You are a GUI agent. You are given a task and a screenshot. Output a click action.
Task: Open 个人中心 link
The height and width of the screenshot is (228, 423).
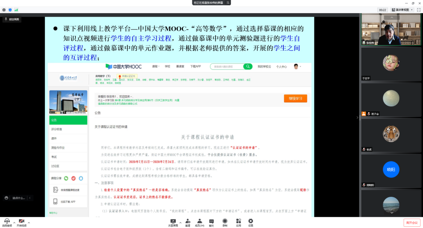281,67
